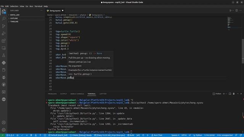The image size is (244, 137).
Task: Open the Remote Explorer view
Action: [3, 48]
